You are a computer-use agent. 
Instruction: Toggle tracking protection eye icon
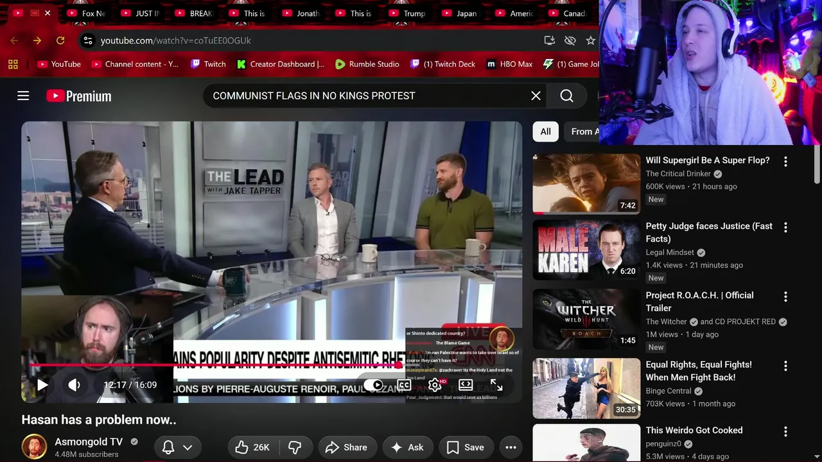tap(570, 40)
